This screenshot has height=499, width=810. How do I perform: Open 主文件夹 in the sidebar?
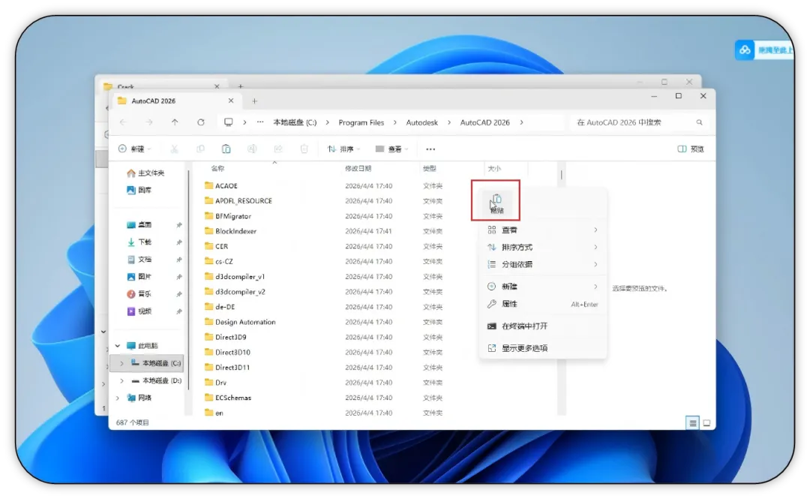145,173
